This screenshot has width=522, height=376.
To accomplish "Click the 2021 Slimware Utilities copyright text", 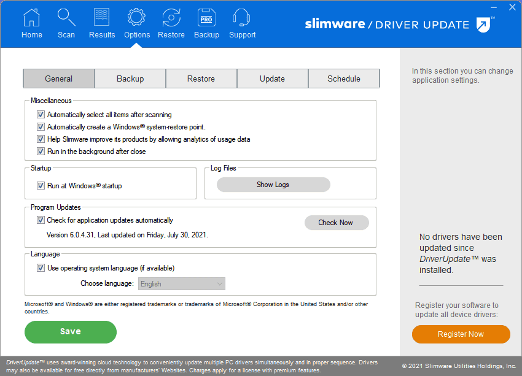I will [x=459, y=366].
